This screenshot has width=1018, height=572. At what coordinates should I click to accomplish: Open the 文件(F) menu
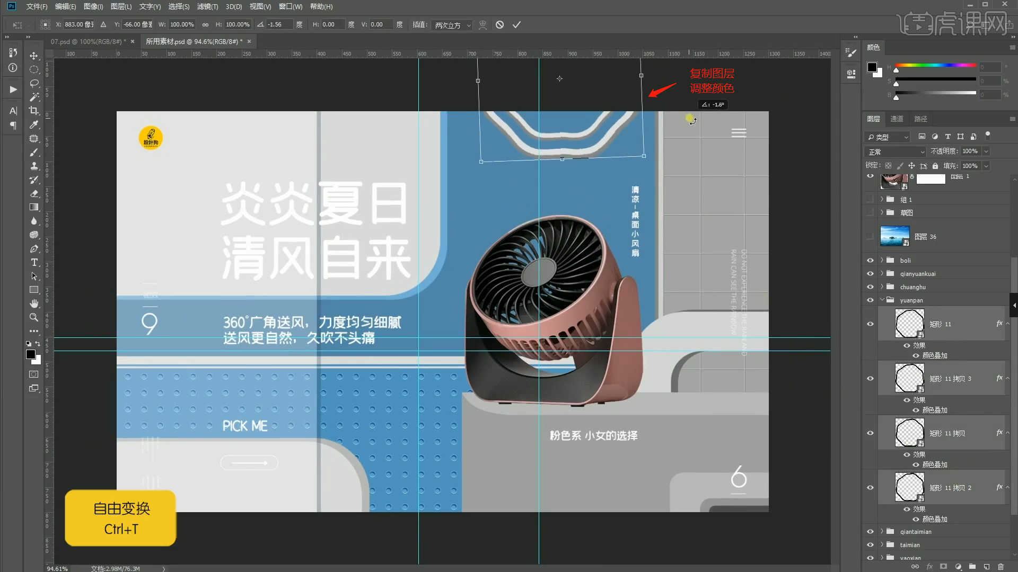[37, 6]
